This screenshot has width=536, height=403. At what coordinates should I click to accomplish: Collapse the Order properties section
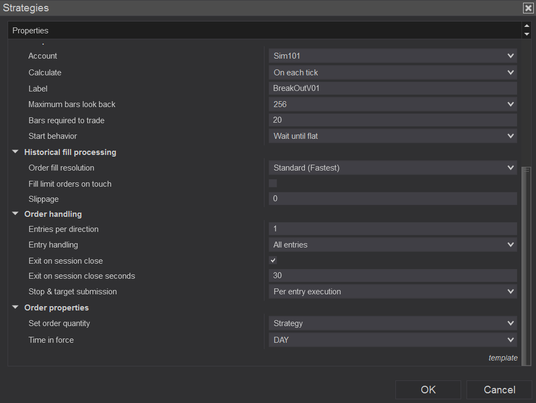coord(16,308)
